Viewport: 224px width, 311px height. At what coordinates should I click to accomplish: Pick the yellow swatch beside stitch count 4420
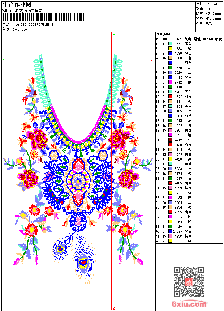[x=170, y=159]
